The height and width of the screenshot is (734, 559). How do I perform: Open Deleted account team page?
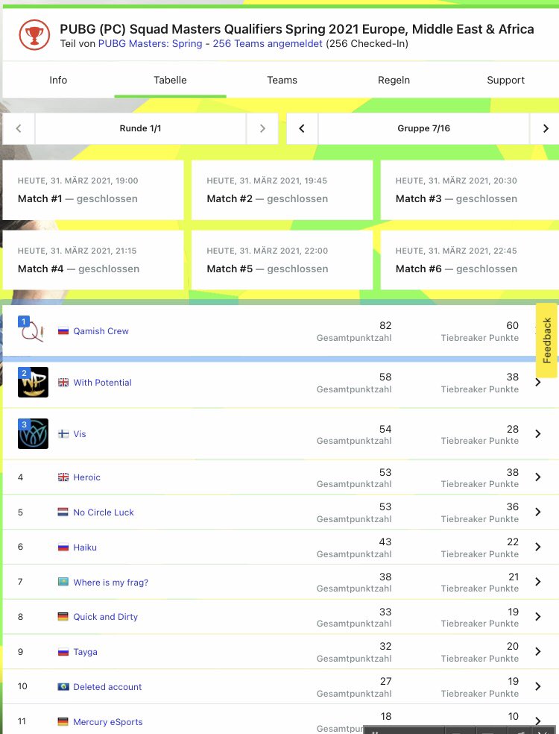click(x=107, y=687)
